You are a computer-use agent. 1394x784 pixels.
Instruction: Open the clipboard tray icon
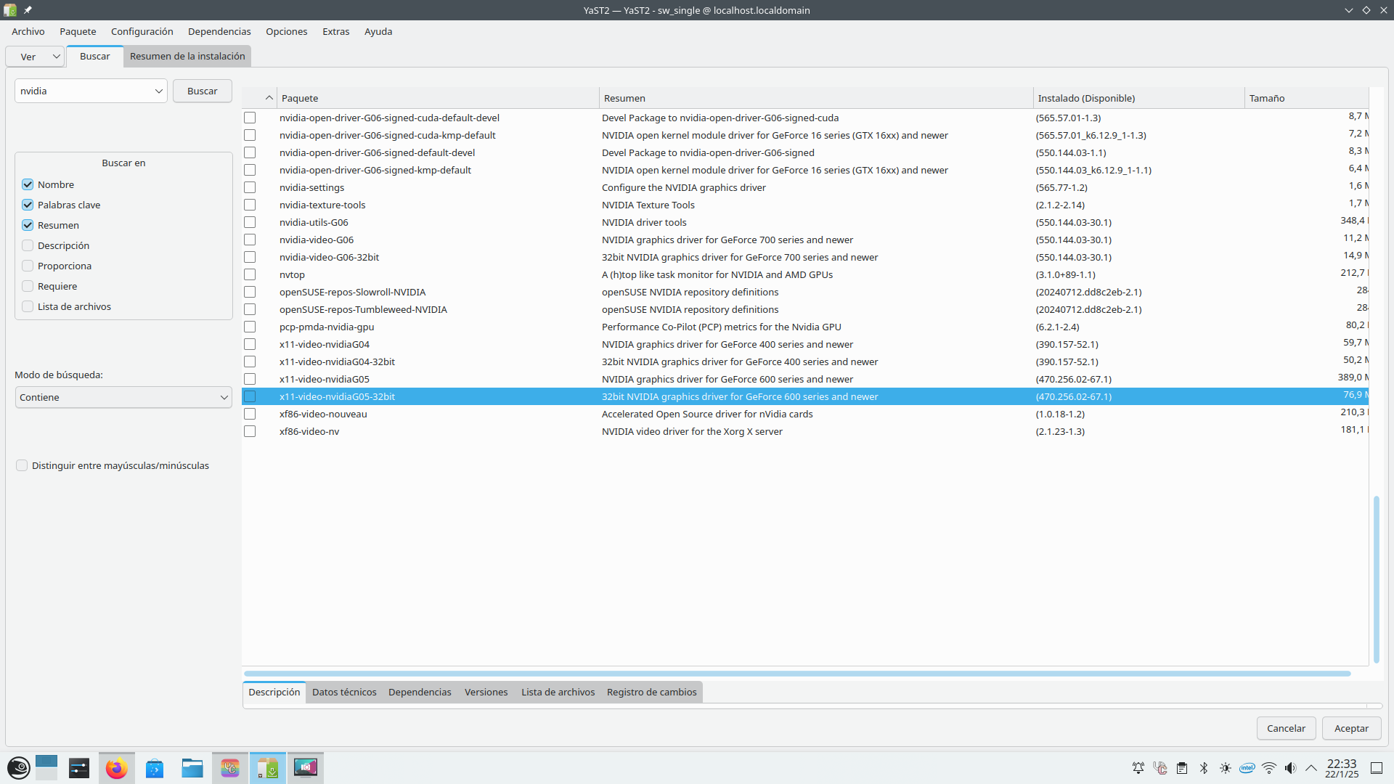click(1182, 768)
